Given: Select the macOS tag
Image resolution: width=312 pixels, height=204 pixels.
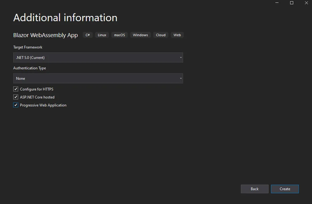Looking at the screenshot, I should pos(119,35).
